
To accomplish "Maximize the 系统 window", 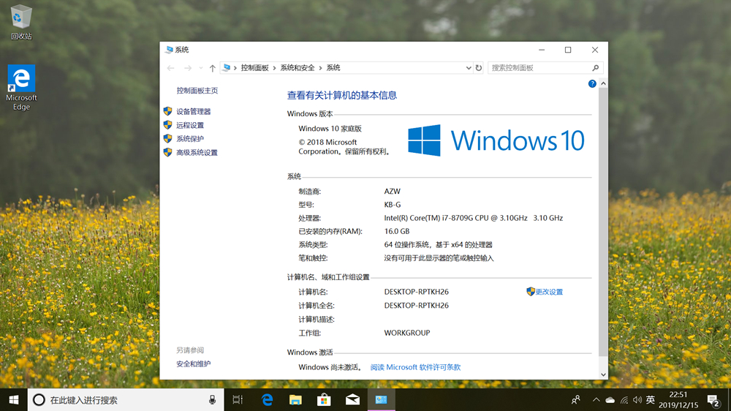I will coord(568,50).
